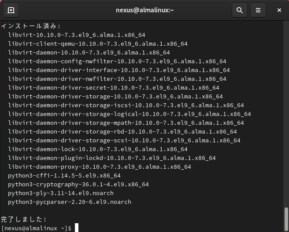Viewport: 289px width, 232px height.
Task: Click the python3-cffi package line
Action: point(64,176)
